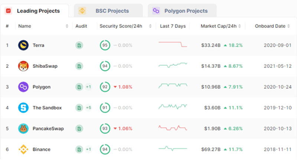This screenshot has width=297, height=165.
Task: Expand Polygon's +1 additional audits badge
Action: [88, 87]
